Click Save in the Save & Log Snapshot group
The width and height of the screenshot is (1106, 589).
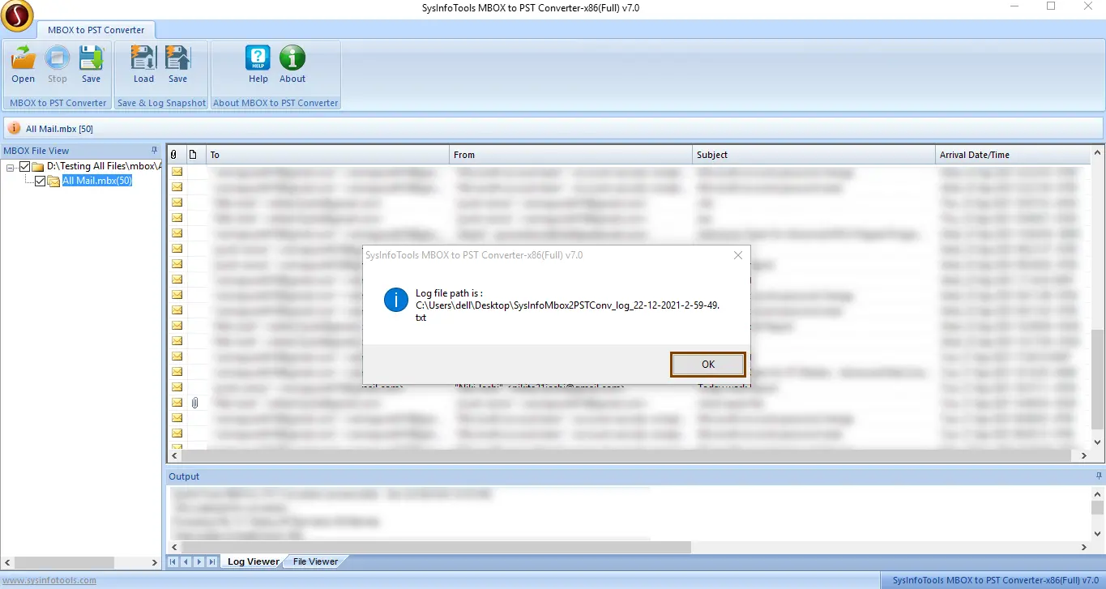tap(177, 64)
